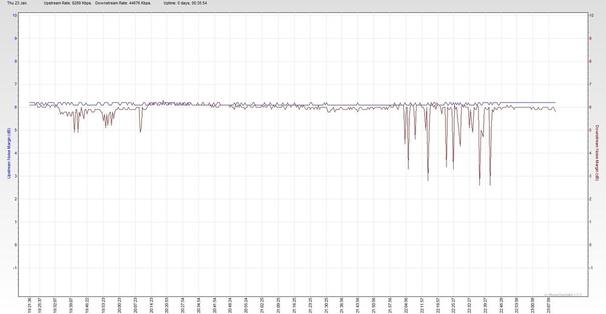Viewport: 606px width, 314px height.
Task: Click the red 'Downstream Noise Margin (dB)' axis title
Action: pyautogui.click(x=597, y=154)
